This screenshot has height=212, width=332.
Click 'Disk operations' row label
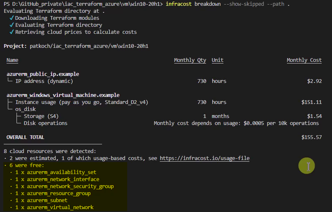click(45, 123)
